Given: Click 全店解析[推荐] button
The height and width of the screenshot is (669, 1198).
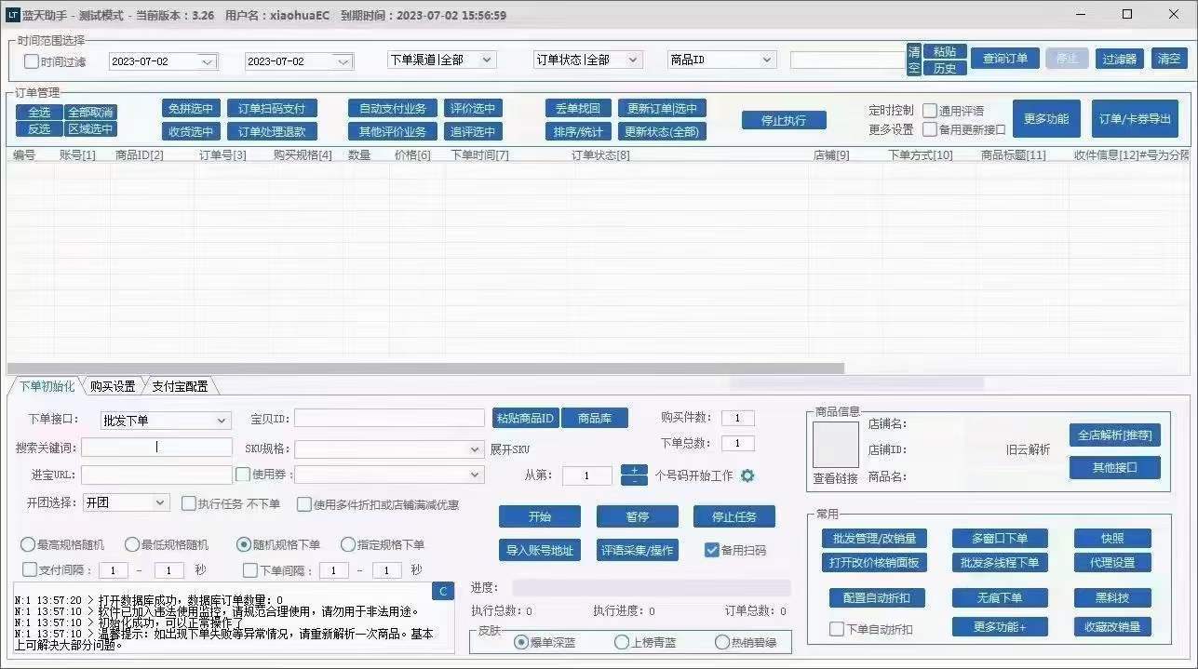Looking at the screenshot, I should coord(1114,435).
